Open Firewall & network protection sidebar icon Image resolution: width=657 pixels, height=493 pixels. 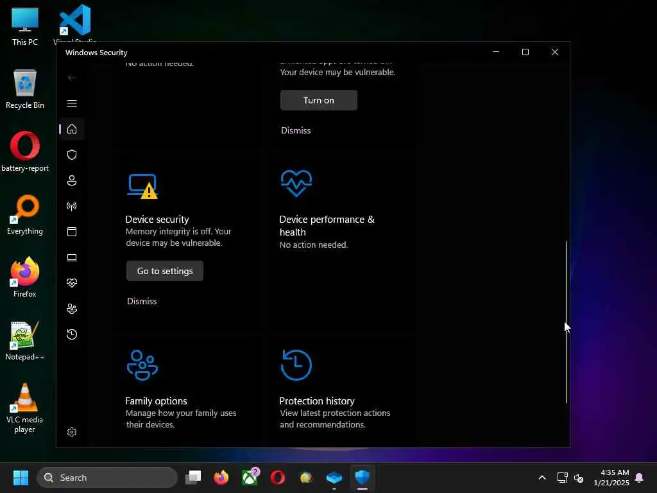point(72,206)
